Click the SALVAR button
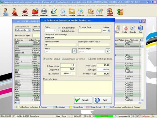The image size is (157, 118). (83, 100)
